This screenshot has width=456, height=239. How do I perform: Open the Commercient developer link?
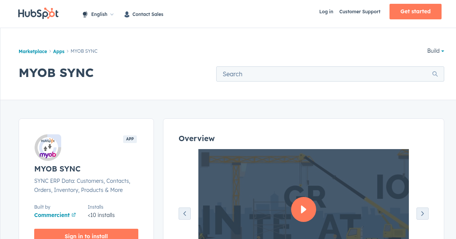click(x=52, y=215)
